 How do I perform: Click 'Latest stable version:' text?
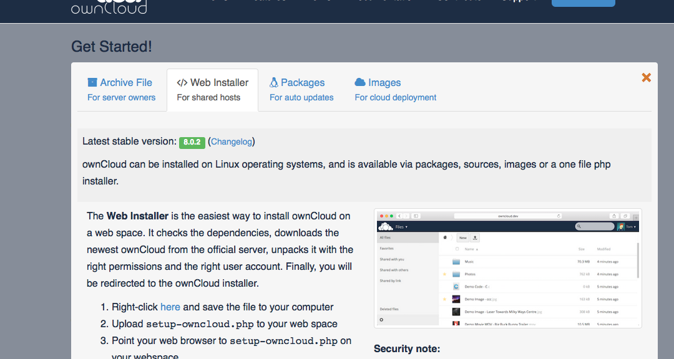pyautogui.click(x=129, y=141)
